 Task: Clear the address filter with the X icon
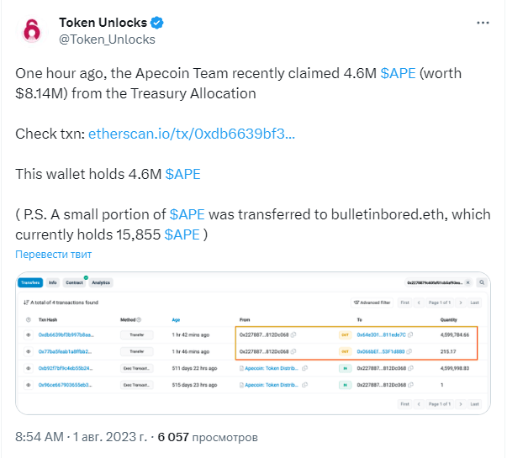tap(467, 282)
